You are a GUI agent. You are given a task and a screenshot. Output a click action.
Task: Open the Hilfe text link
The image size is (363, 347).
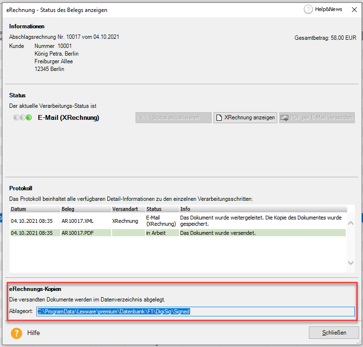[x=34, y=333]
